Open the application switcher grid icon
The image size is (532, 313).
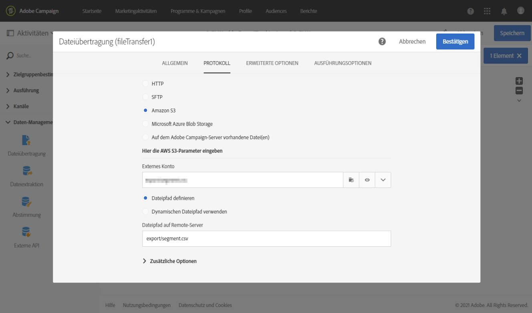click(x=487, y=11)
